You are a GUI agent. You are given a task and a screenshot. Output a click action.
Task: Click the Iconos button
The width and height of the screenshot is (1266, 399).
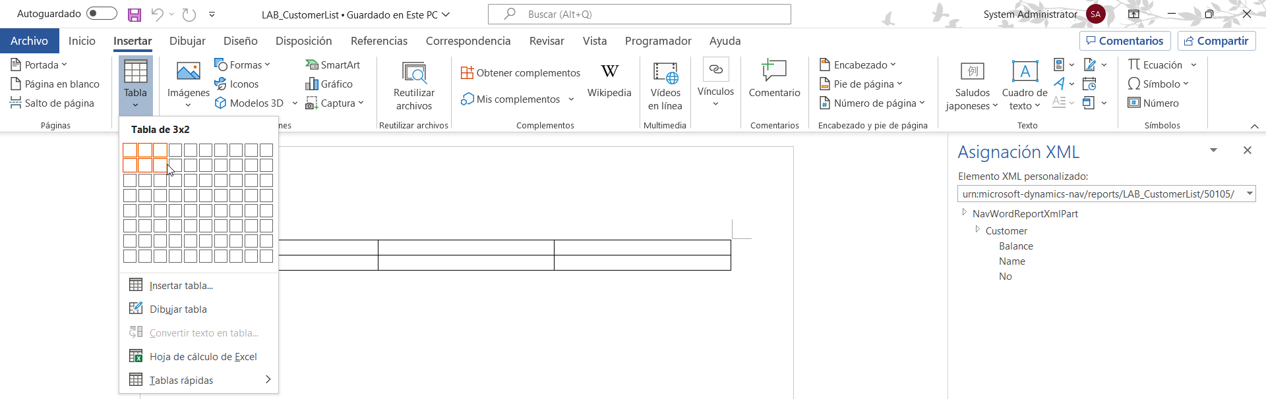(x=237, y=84)
